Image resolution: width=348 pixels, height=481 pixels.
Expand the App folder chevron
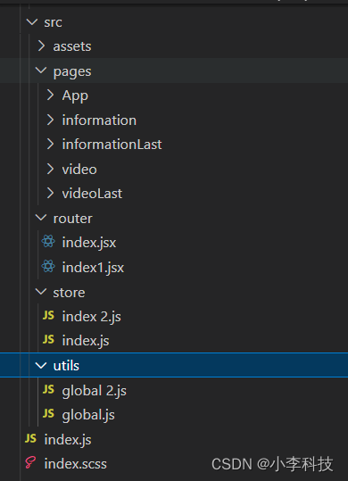click(x=50, y=95)
